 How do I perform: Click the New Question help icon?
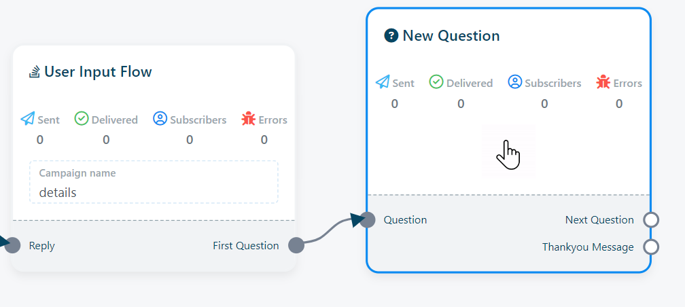(x=391, y=35)
